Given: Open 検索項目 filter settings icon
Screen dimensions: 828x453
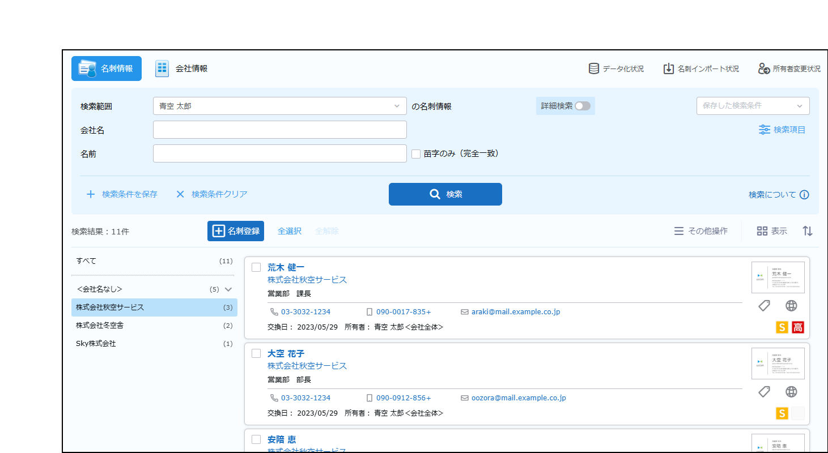Looking at the screenshot, I should pyautogui.click(x=765, y=130).
